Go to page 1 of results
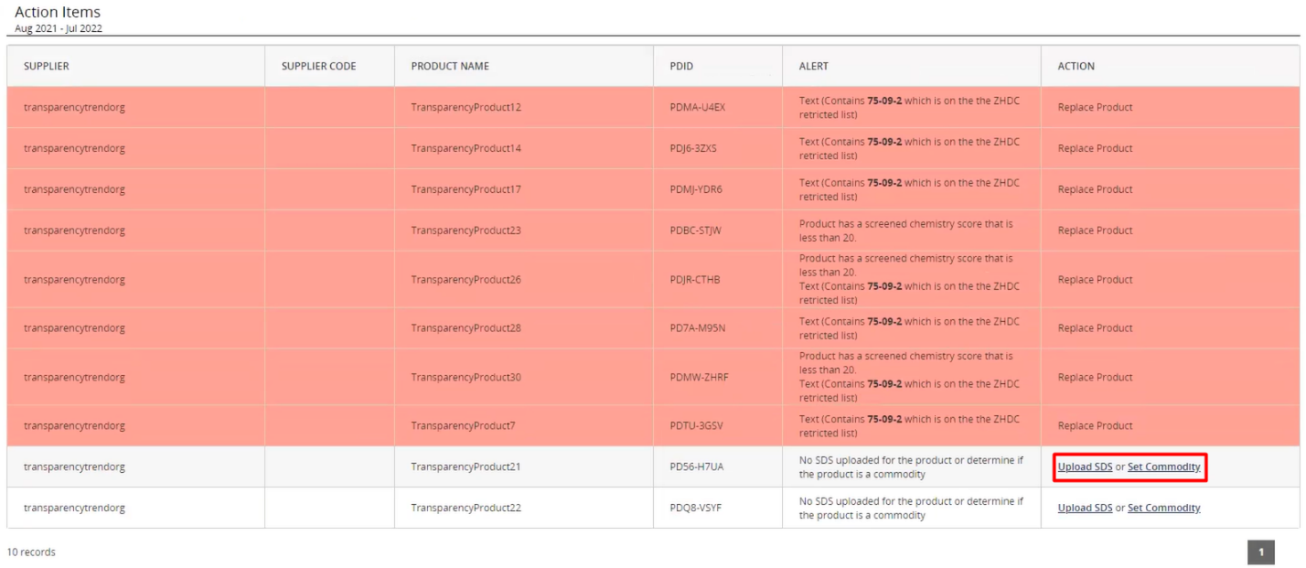The width and height of the screenshot is (1306, 568). click(1261, 552)
